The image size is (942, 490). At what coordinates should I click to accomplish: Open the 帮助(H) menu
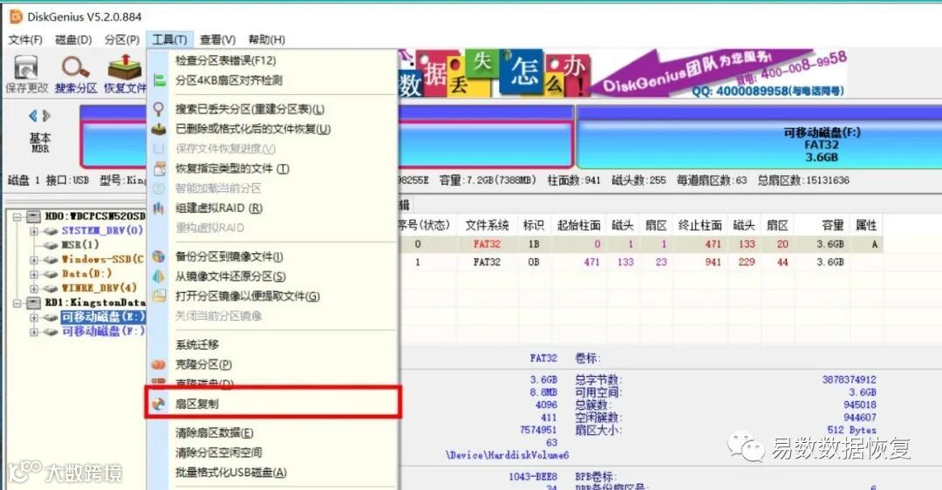coord(267,39)
